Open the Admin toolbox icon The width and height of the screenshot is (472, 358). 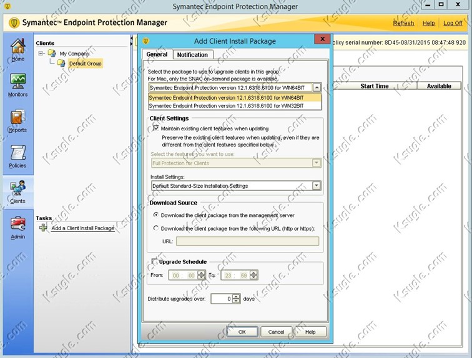17,224
